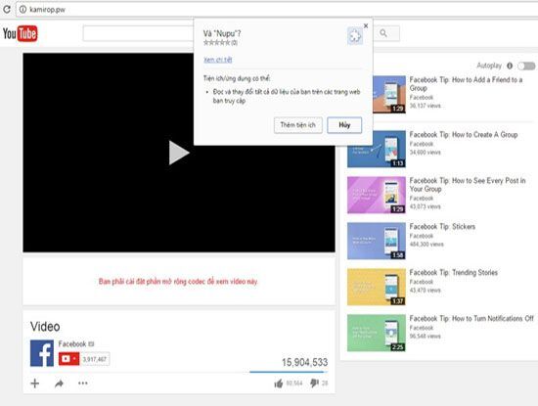This screenshot has height=406, width=538.
Task: Play the video with the center play button
Action: [179, 153]
